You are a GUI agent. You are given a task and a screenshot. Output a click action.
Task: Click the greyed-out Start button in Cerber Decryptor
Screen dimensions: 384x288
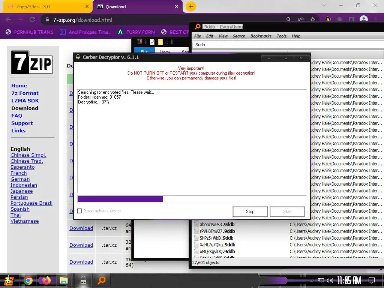point(287,211)
